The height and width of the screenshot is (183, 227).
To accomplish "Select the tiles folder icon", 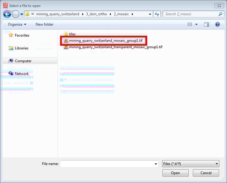I will click(66, 34).
